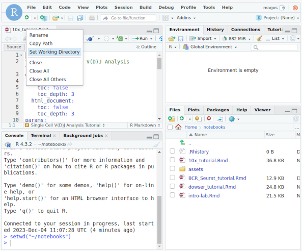The image size is (302, 251).
Task: Tick the checkbox beside the assets folder
Action: pyautogui.click(x=172, y=169)
